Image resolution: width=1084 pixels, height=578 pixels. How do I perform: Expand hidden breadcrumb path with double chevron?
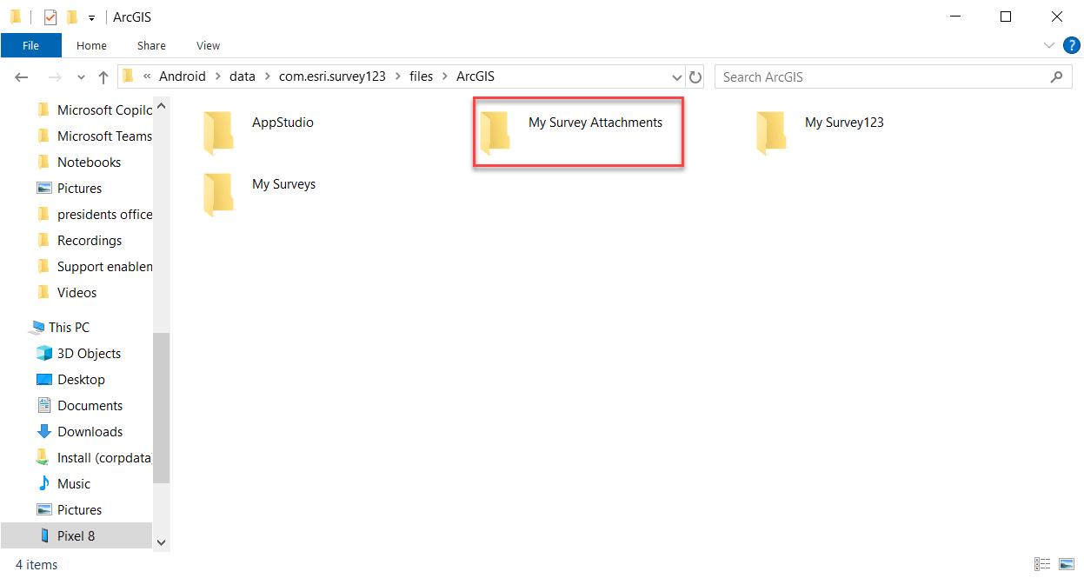point(147,76)
